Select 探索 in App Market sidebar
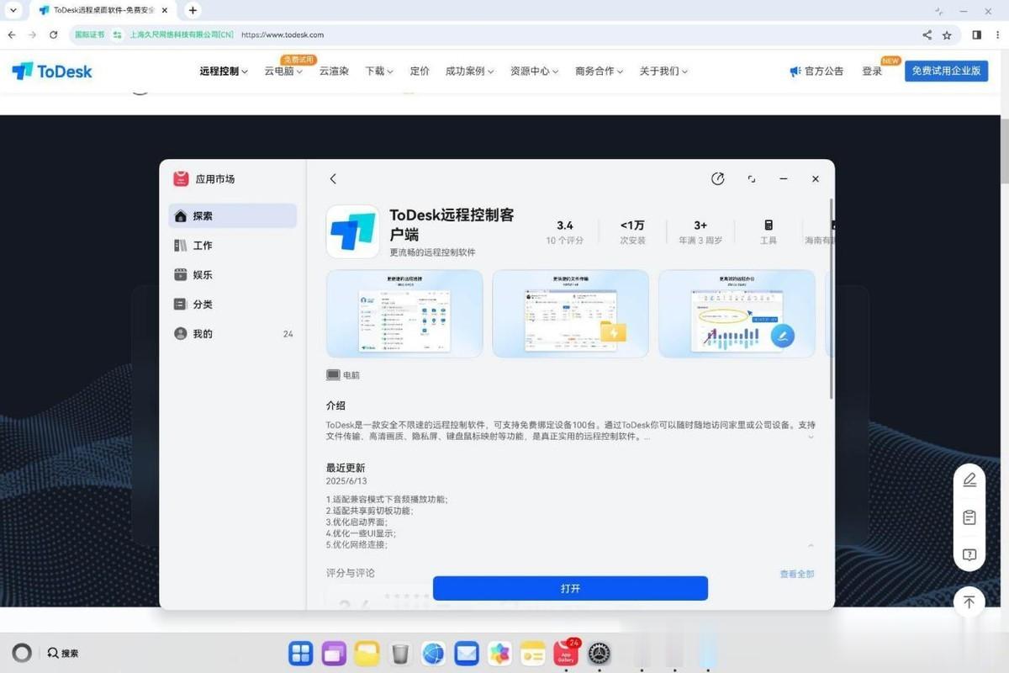Image resolution: width=1009 pixels, height=673 pixels. (x=233, y=216)
